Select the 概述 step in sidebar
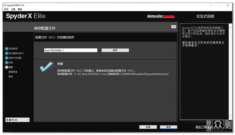 tap(9, 76)
